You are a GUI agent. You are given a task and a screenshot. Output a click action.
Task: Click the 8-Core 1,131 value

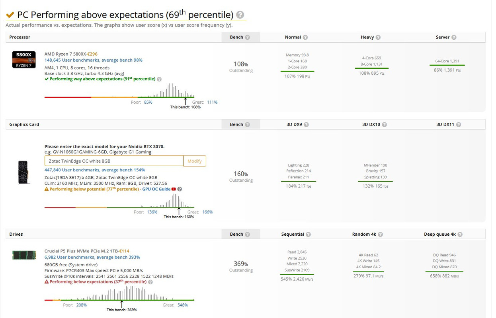coord(372,64)
